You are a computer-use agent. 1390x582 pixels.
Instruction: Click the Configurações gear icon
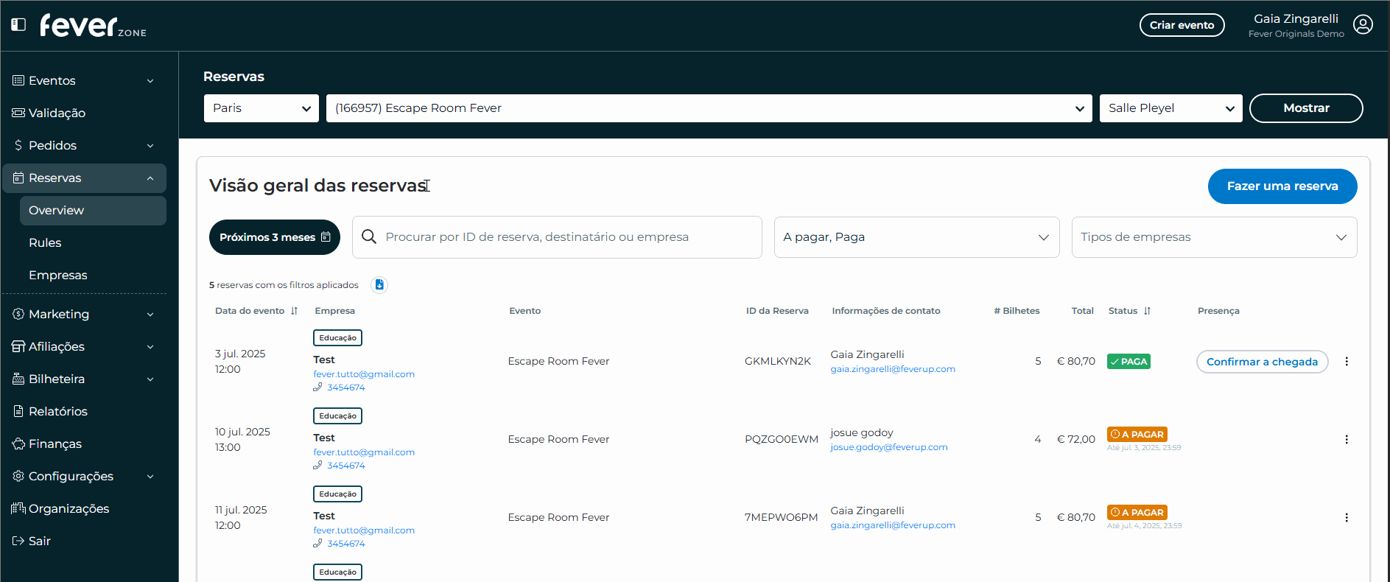pos(18,476)
